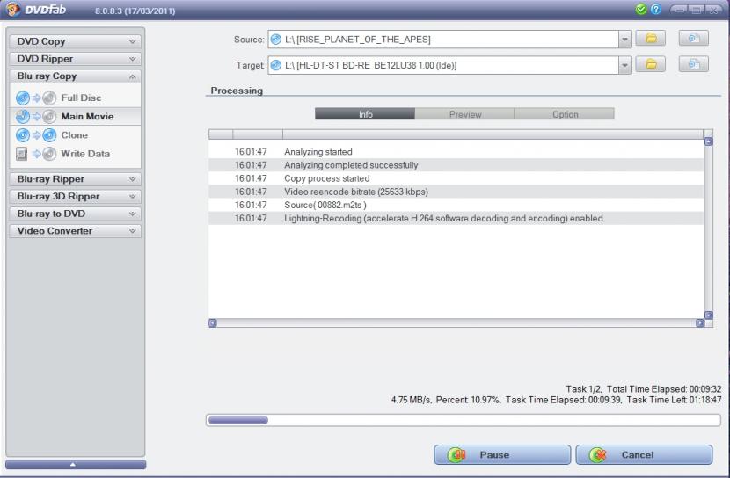This screenshot has height=478, width=730.
Task: Click horizontal scrollbar right arrow
Action: point(700,322)
